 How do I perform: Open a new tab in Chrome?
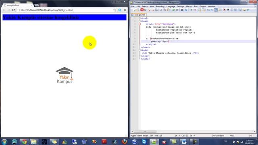tap(37, 5)
